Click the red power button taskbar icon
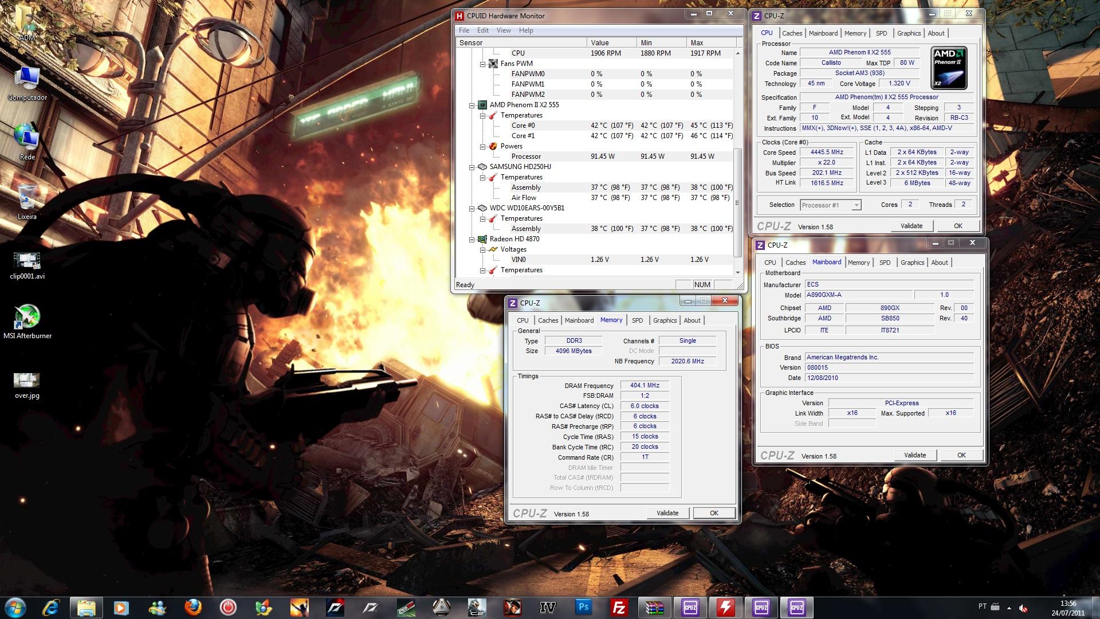 click(x=228, y=608)
